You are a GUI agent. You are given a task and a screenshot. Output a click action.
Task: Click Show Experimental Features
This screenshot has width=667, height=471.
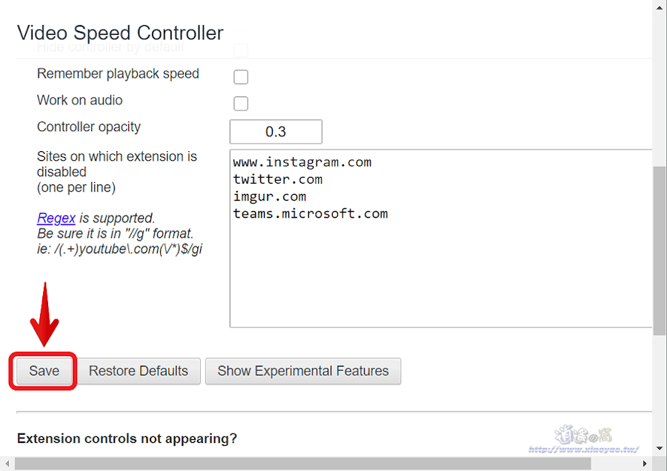302,371
